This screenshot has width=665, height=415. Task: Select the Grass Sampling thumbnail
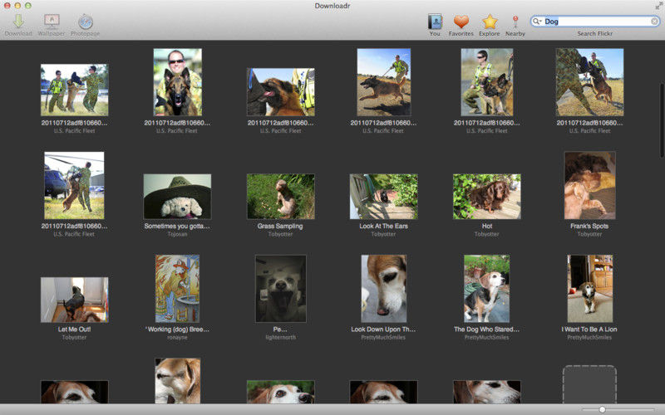point(280,197)
